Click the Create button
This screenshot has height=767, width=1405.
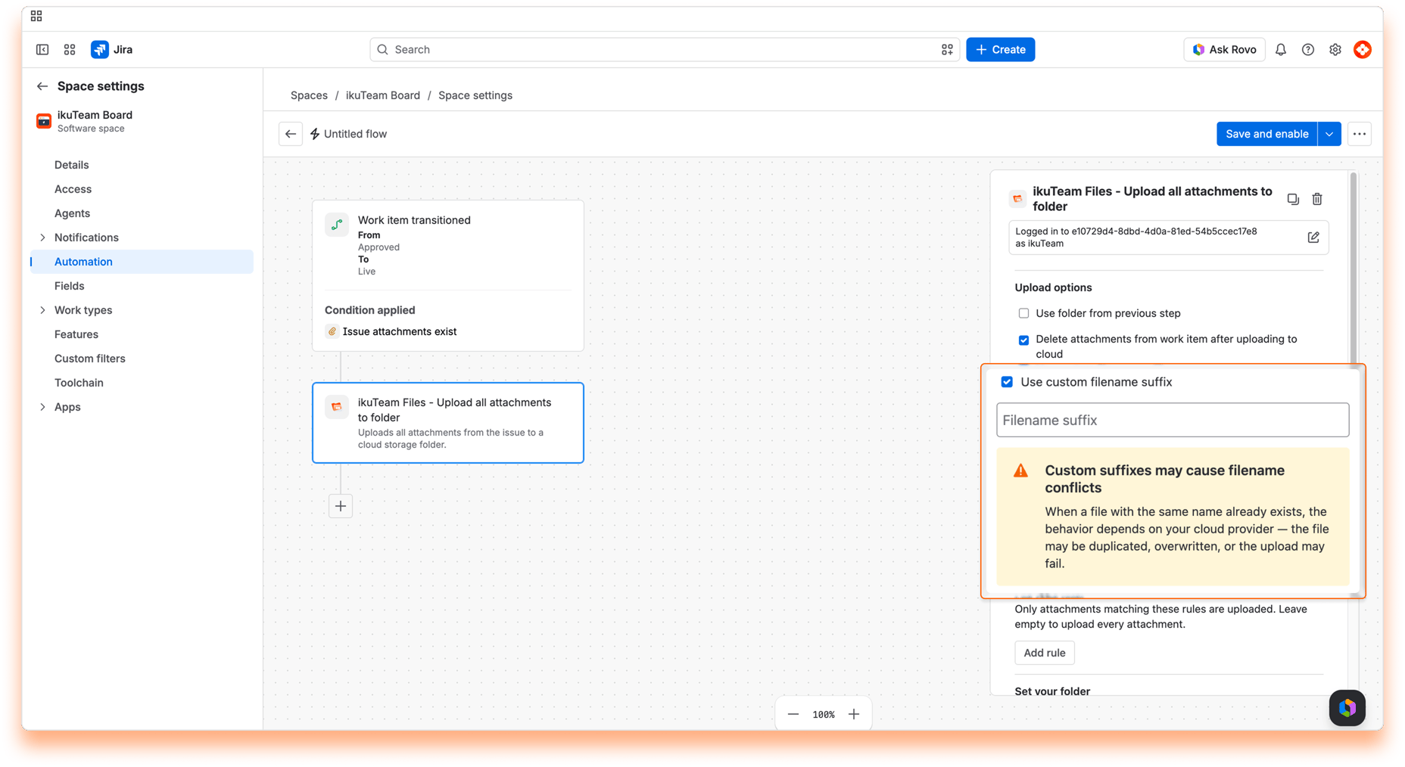tap(1000, 49)
